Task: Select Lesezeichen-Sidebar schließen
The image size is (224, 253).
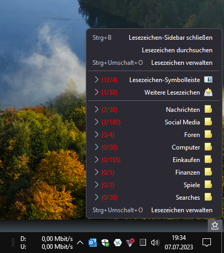Action: tap(154, 38)
